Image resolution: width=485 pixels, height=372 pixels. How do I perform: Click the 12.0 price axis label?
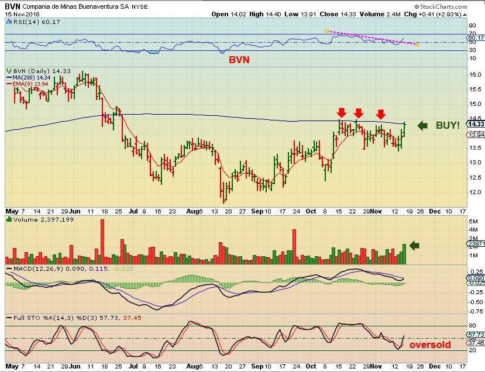pyautogui.click(x=475, y=192)
